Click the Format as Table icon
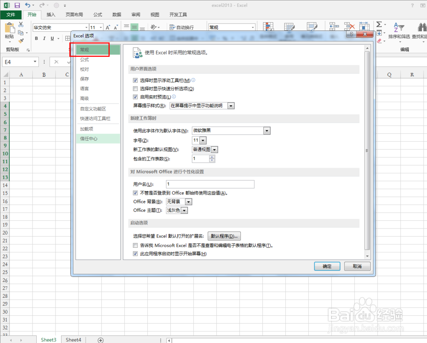Image resolution: width=427 pixels, height=343 pixels. 289,26
